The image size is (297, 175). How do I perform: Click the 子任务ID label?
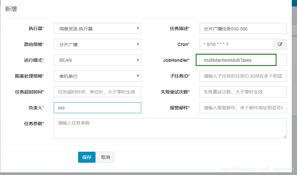[179, 76]
